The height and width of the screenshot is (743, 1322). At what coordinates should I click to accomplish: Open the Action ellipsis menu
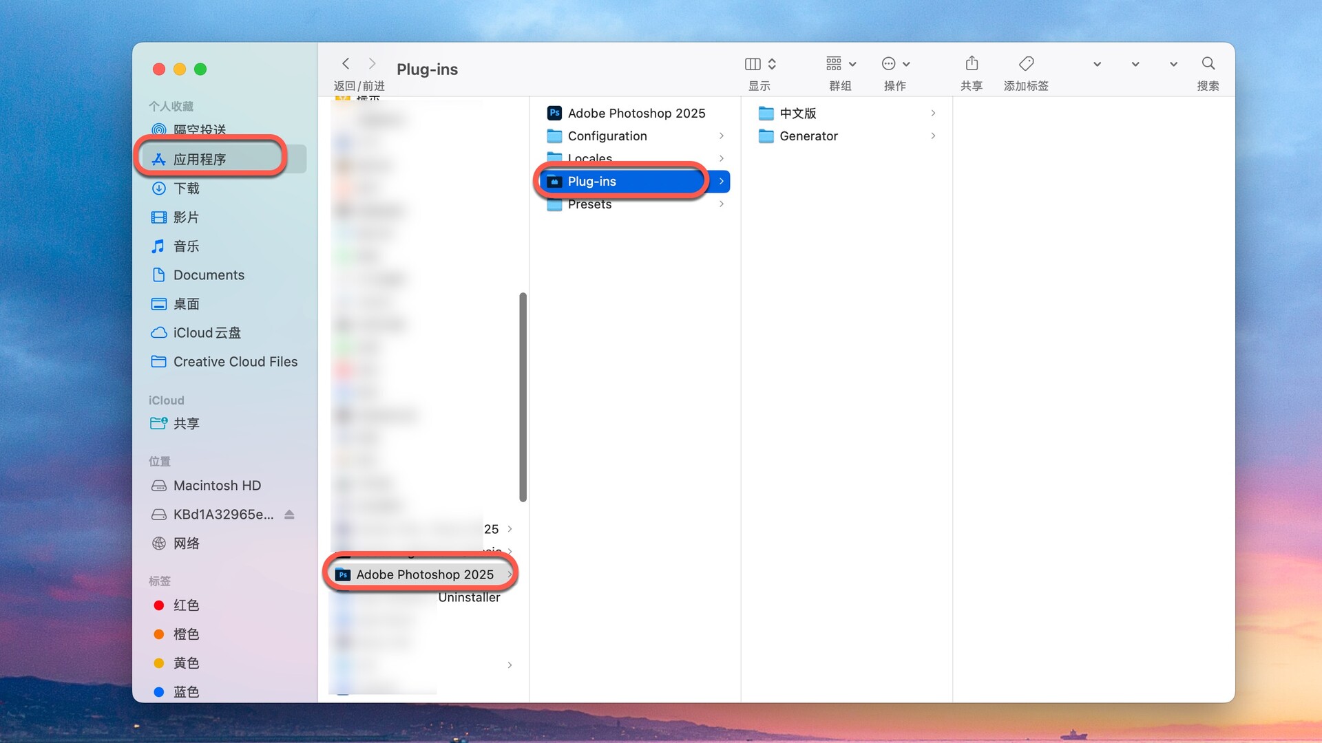[x=895, y=64]
